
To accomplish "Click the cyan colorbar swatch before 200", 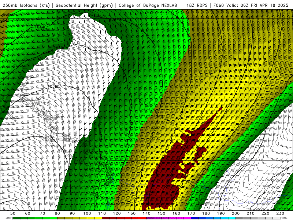I will pyautogui.click(x=232, y=218).
